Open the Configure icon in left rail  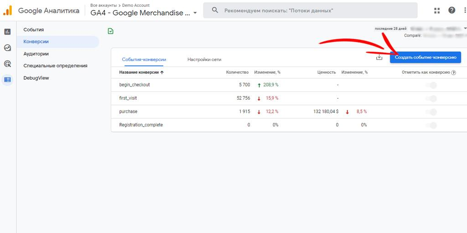(x=7, y=80)
